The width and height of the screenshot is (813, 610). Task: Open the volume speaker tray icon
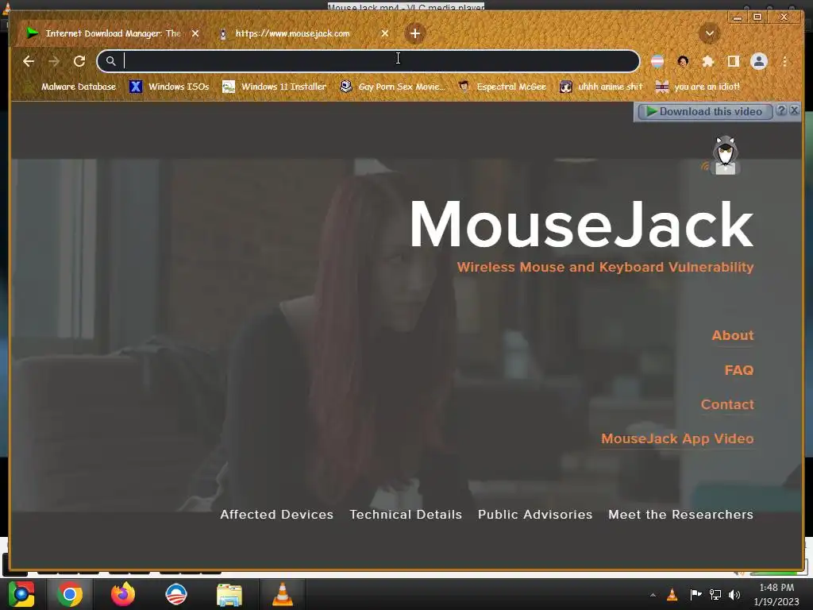(x=734, y=594)
